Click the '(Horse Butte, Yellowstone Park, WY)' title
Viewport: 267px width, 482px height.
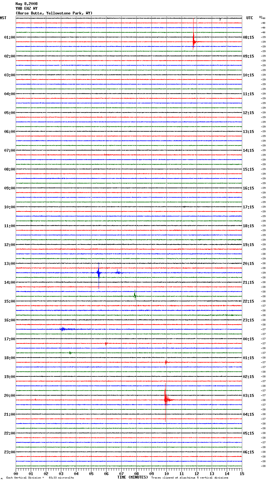[x=54, y=13]
